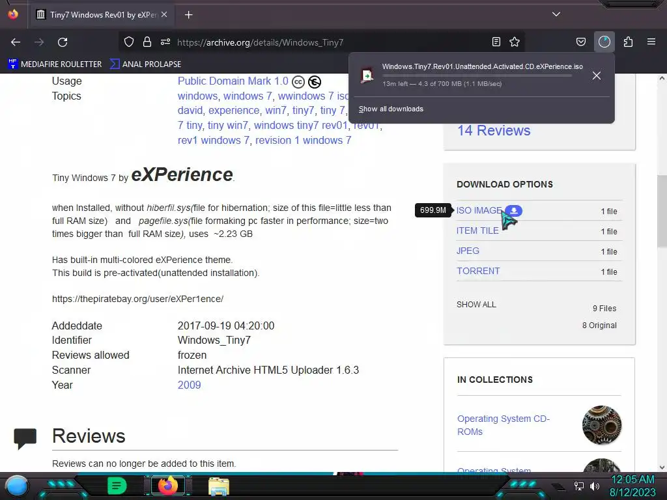Image resolution: width=667 pixels, height=500 pixels.
Task: Go back to the previous page
Action: click(16, 42)
